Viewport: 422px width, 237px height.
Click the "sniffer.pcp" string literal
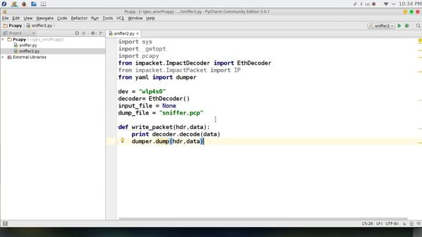(181, 113)
